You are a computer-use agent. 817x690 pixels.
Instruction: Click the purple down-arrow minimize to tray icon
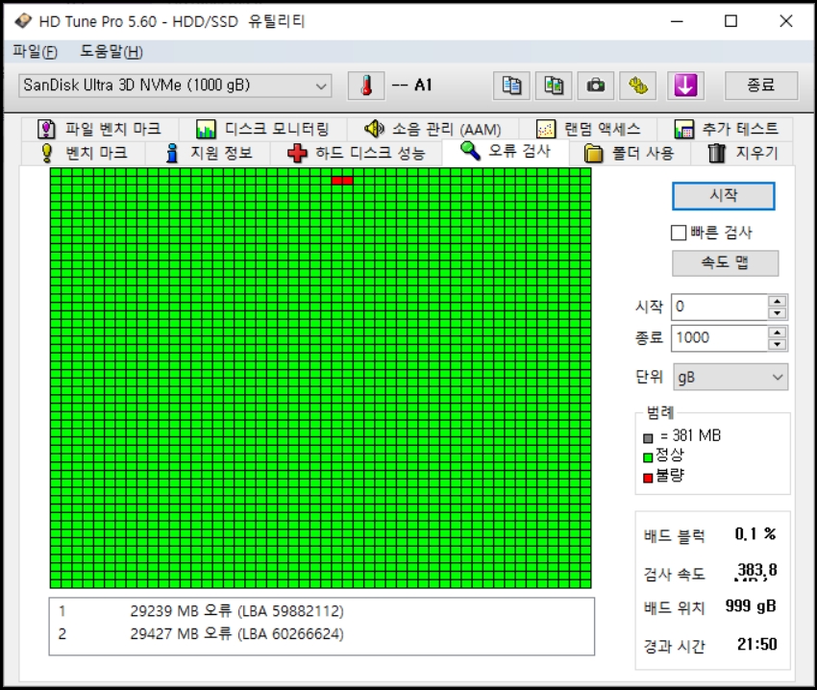coord(685,86)
